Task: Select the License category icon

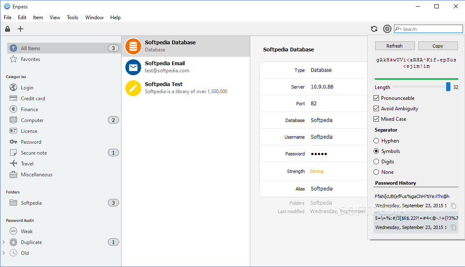Action: click(x=13, y=131)
